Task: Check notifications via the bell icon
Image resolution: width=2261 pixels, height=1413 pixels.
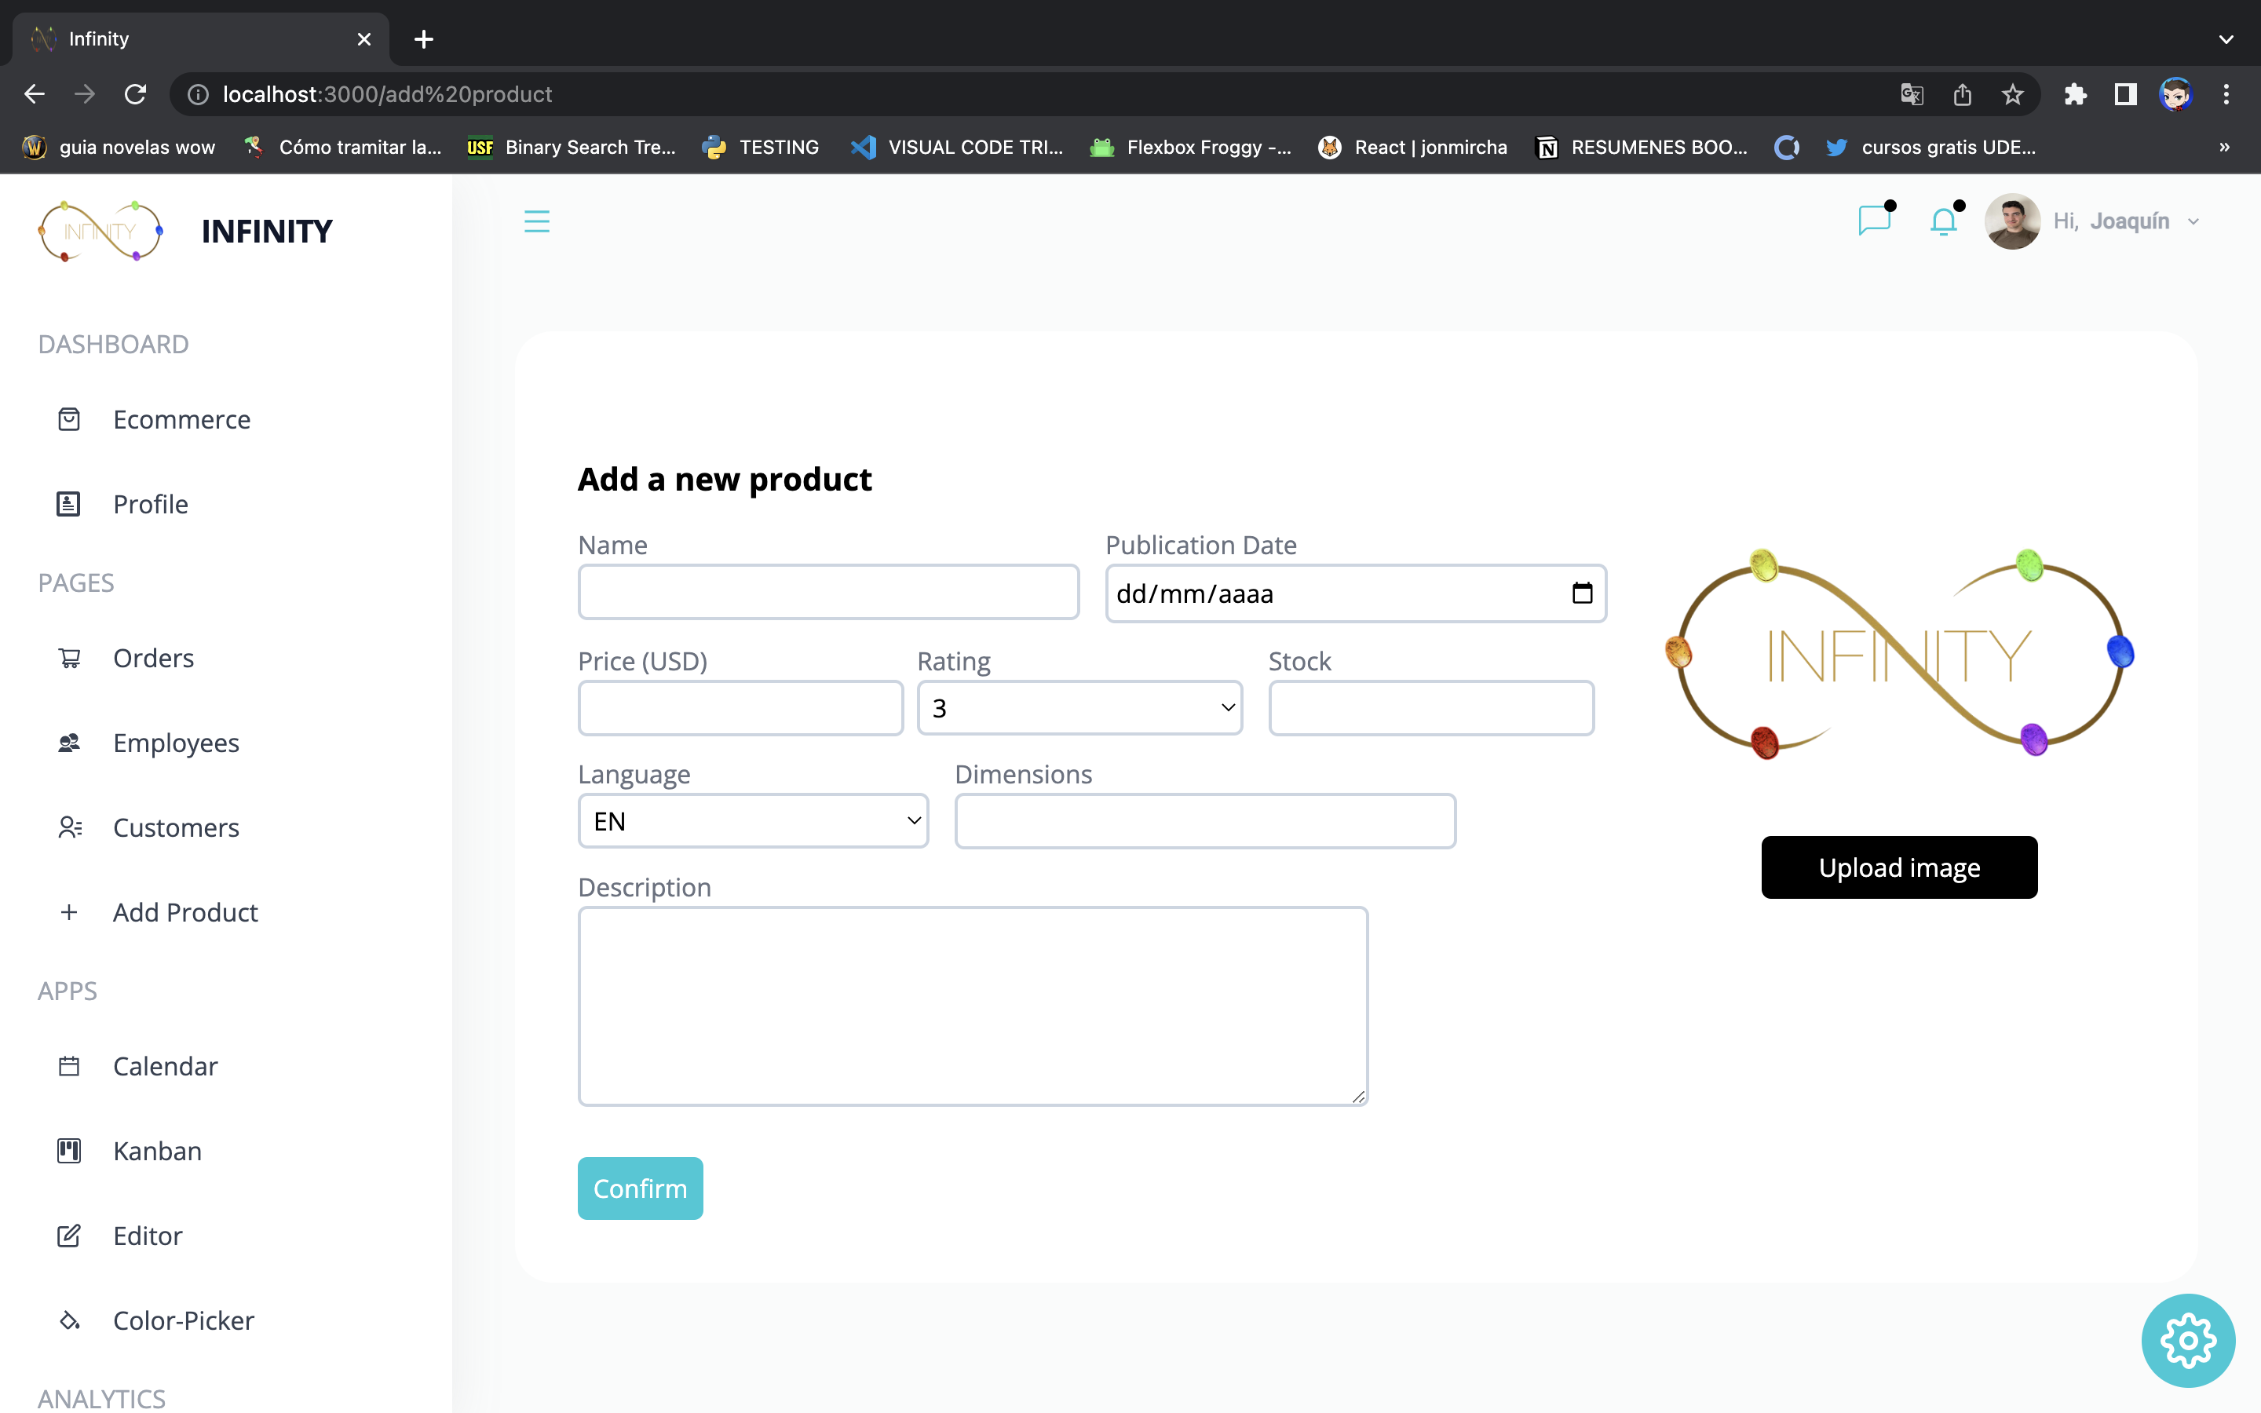Action: click(x=1943, y=221)
